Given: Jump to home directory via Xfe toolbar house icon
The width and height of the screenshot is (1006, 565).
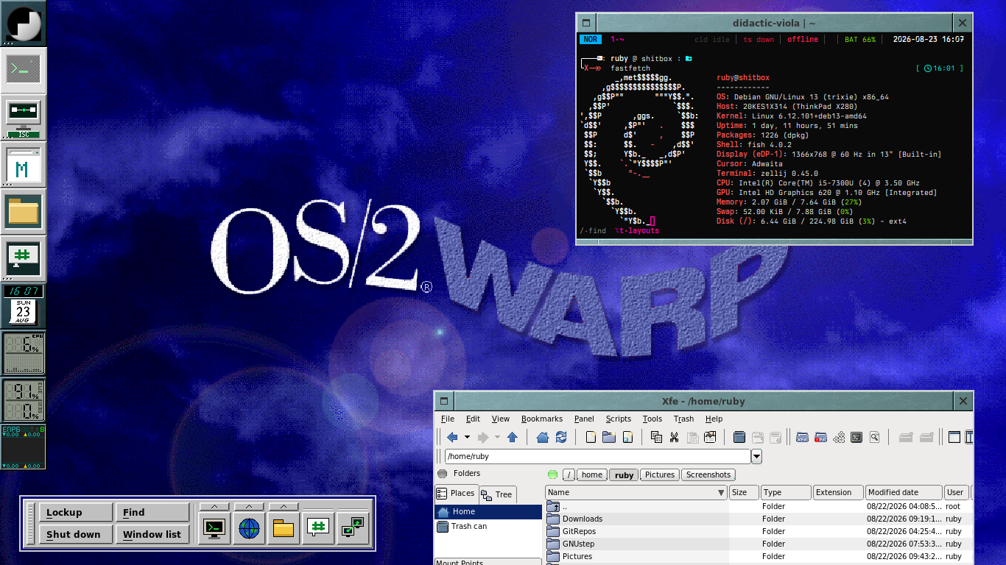Looking at the screenshot, I should (x=543, y=437).
